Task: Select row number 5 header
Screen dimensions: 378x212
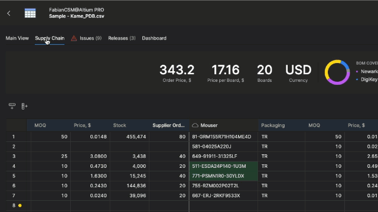Action: pos(14,176)
